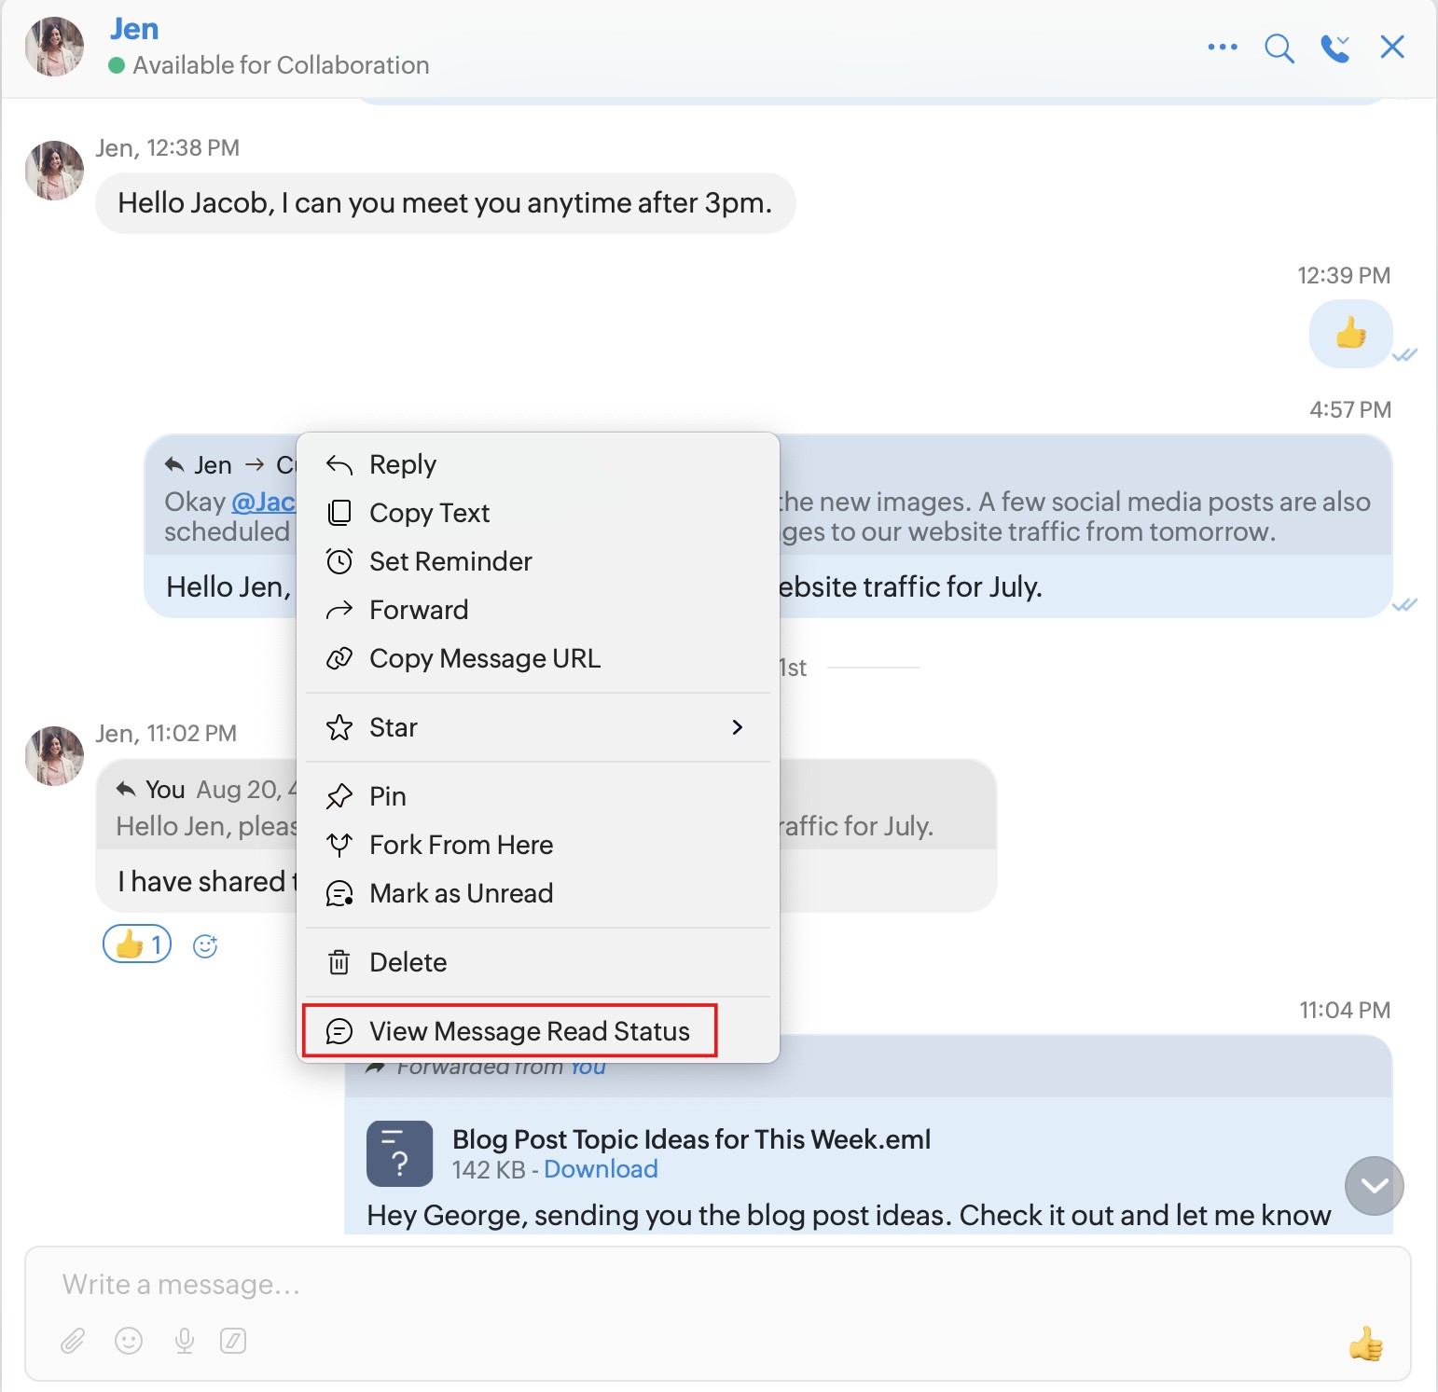Screen dimensions: 1438x1392
Task: Select Reply from the context menu
Action: tap(403, 464)
